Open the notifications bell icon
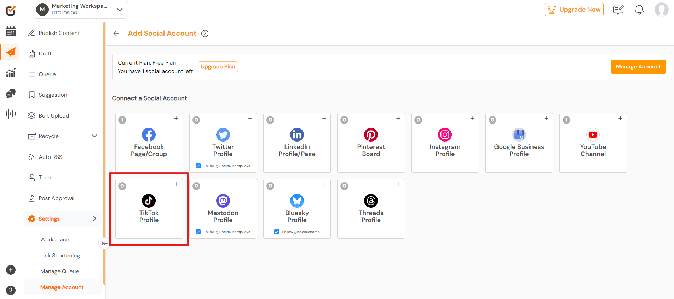The width and height of the screenshot is (674, 299). click(x=639, y=10)
